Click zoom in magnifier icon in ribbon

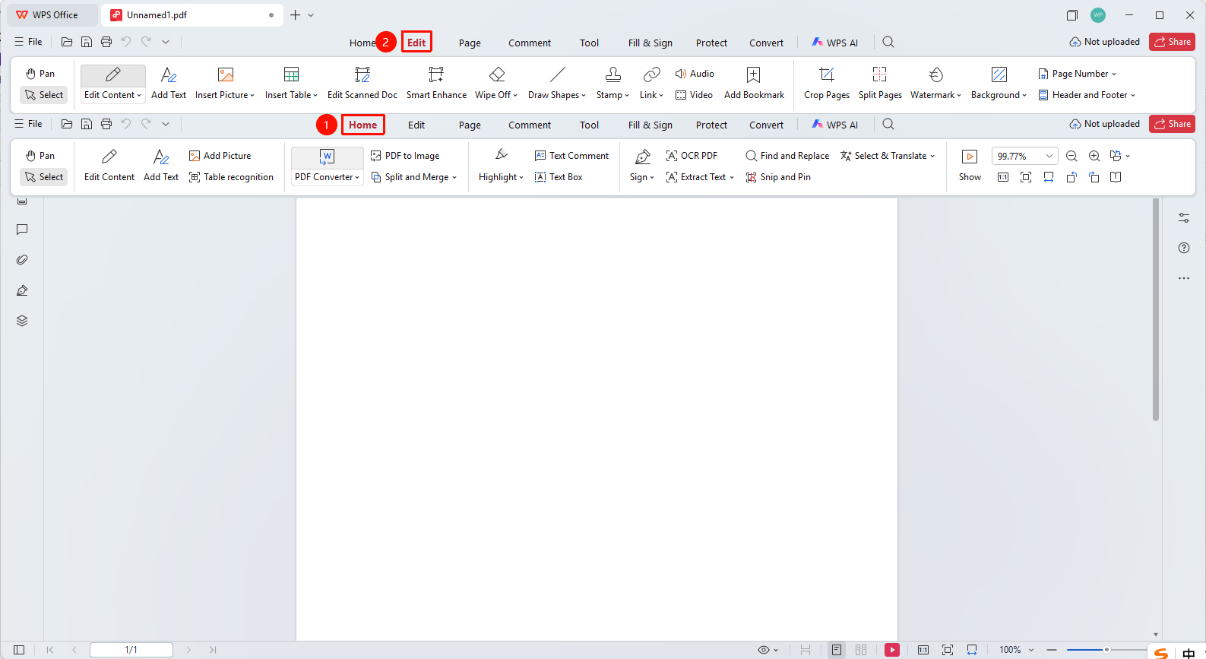coord(1094,156)
